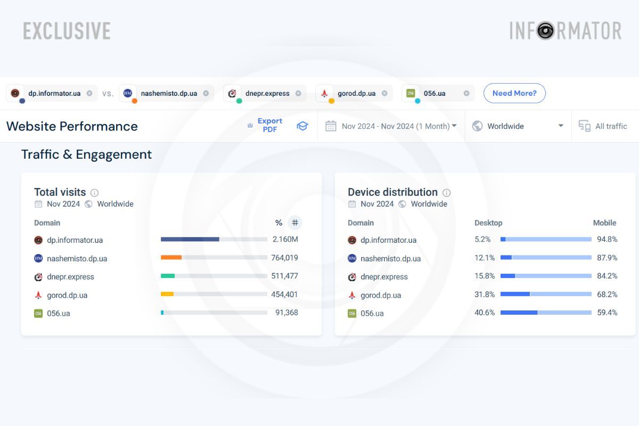This screenshot has height=426, width=639.
Task: Open Total visits info tooltip icon
Action: tap(94, 193)
